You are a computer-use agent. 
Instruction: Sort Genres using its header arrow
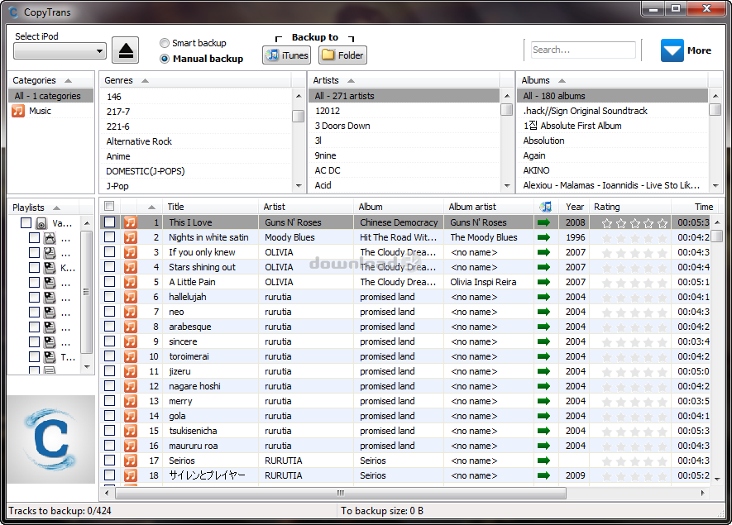click(x=146, y=81)
